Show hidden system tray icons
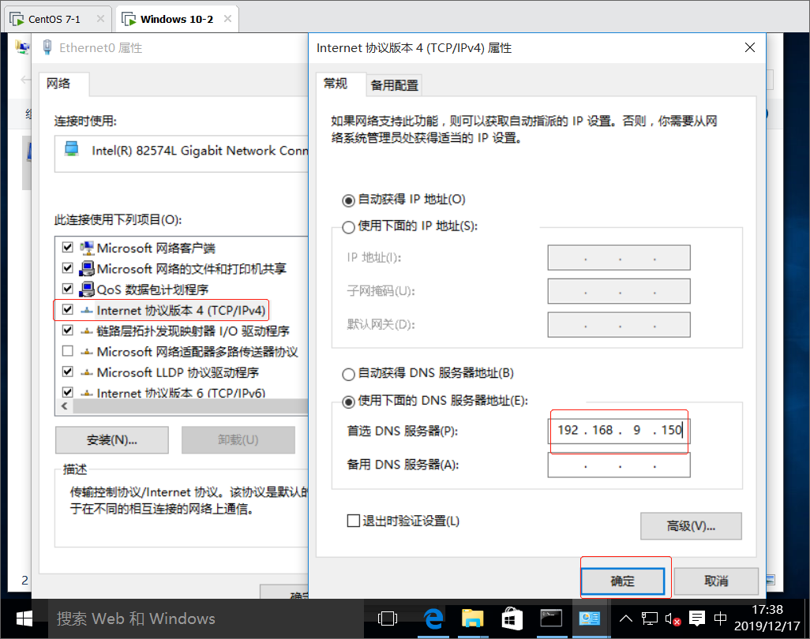810x639 pixels. tap(625, 618)
